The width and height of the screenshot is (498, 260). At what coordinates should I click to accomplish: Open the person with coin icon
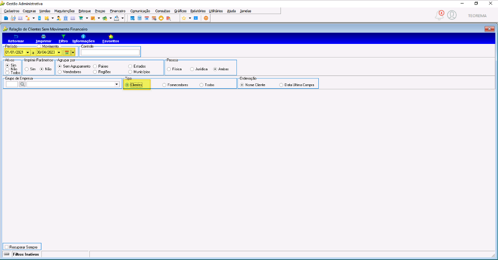(59, 18)
